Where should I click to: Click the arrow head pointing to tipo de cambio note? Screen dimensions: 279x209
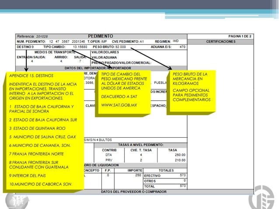110,67
